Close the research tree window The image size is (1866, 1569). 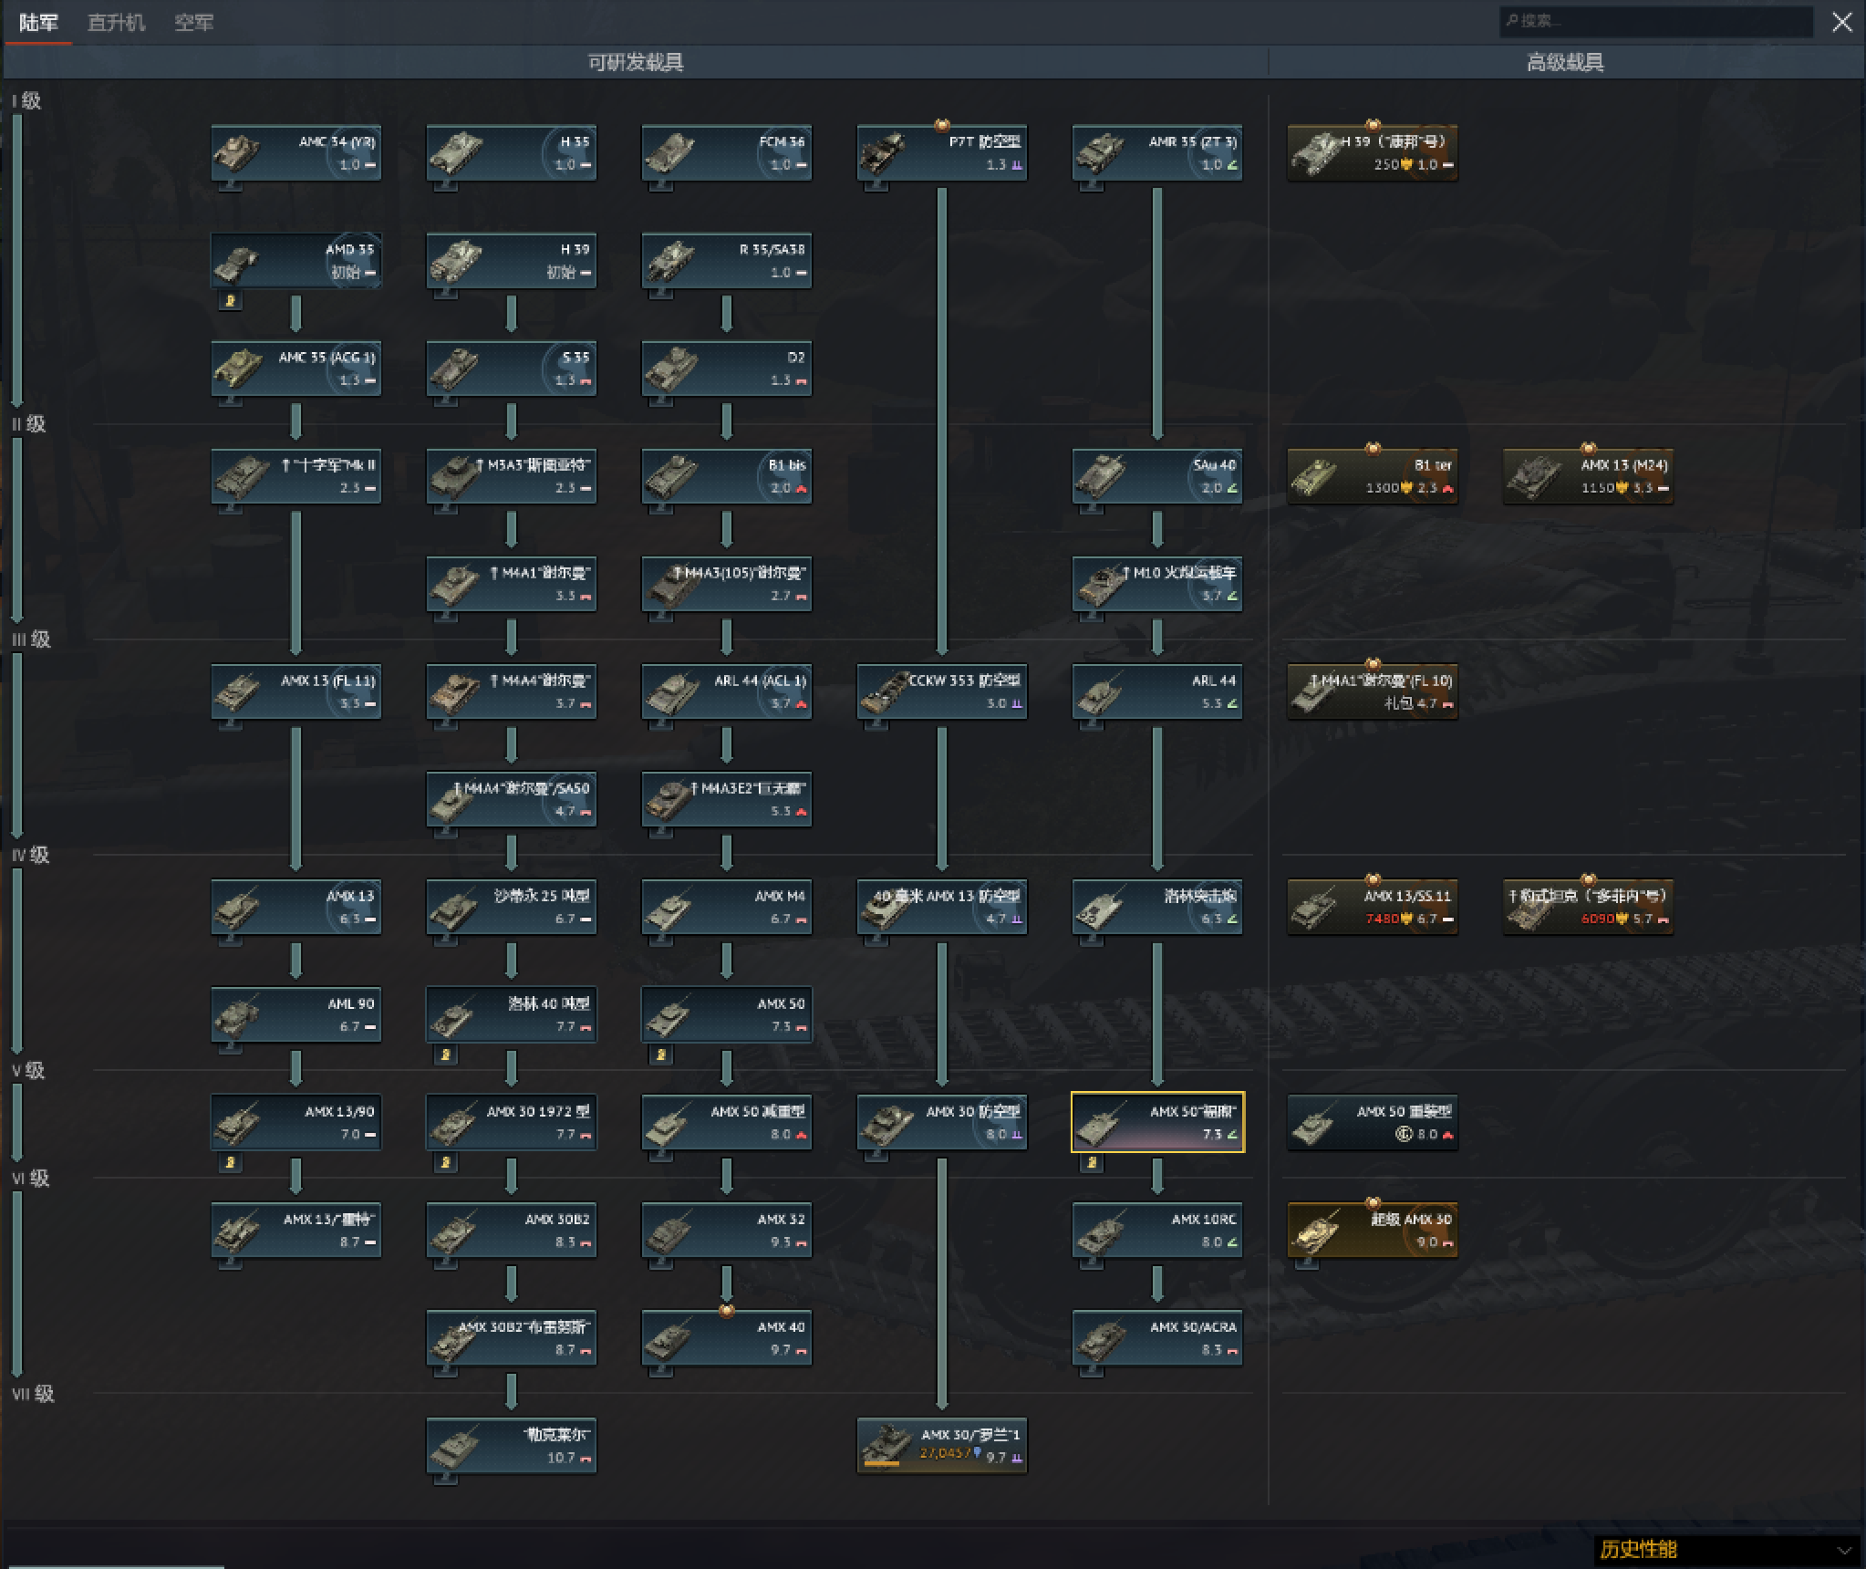[1841, 22]
